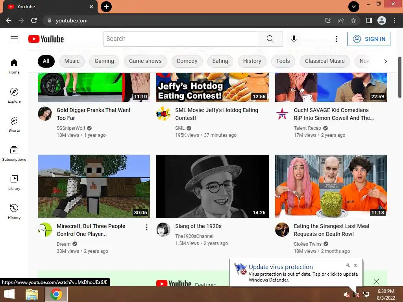Screen dimensions: 403x302
Task: Dismiss the featured banner with X
Action: [376, 282]
